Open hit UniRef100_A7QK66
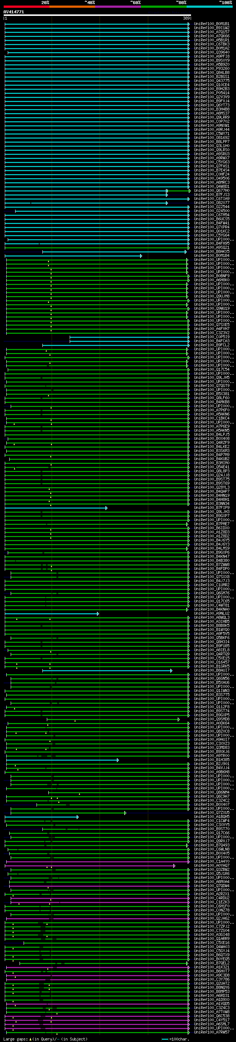 pos(212,36)
